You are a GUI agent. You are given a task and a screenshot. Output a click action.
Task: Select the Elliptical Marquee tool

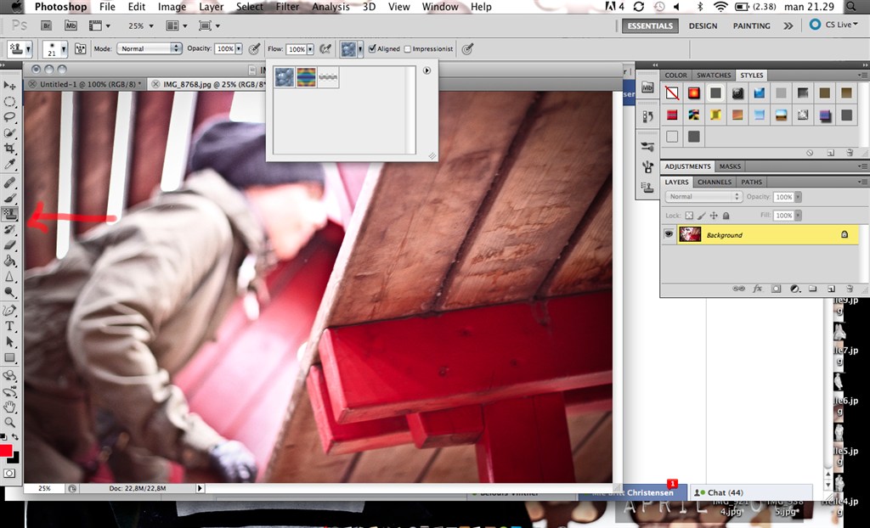tap(10, 102)
